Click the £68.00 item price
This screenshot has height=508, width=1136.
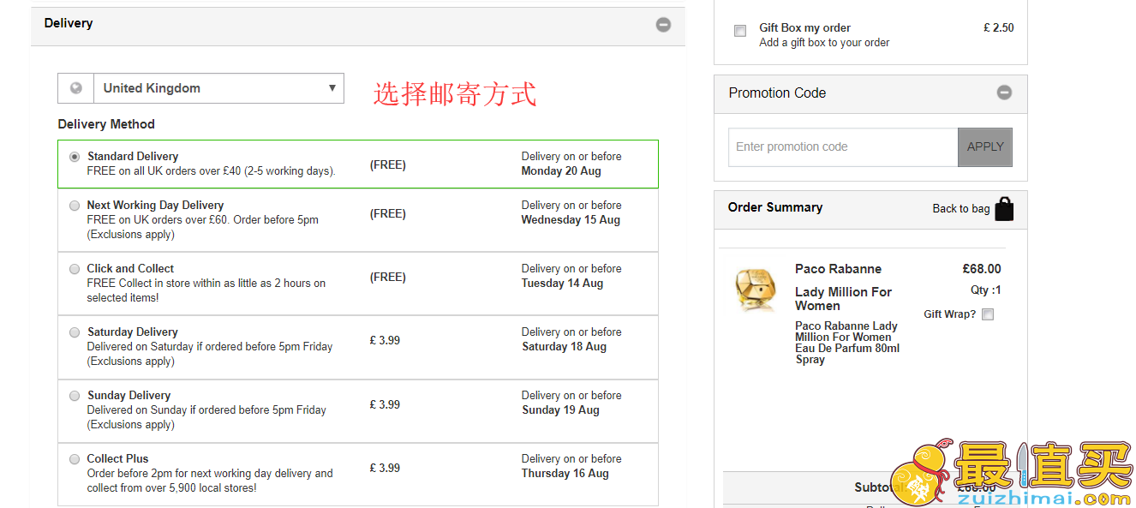pyautogui.click(x=982, y=269)
